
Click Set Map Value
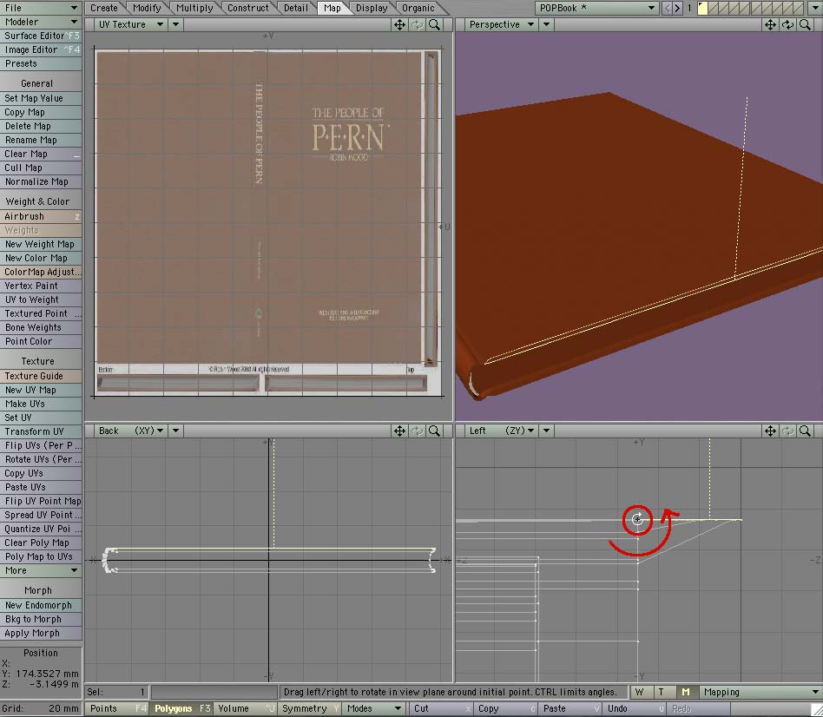[41, 98]
